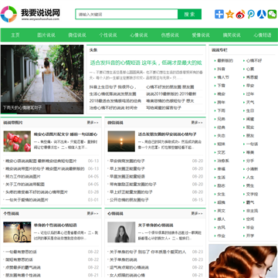Open the 情人节 sidebar tag

[x=223, y=77]
